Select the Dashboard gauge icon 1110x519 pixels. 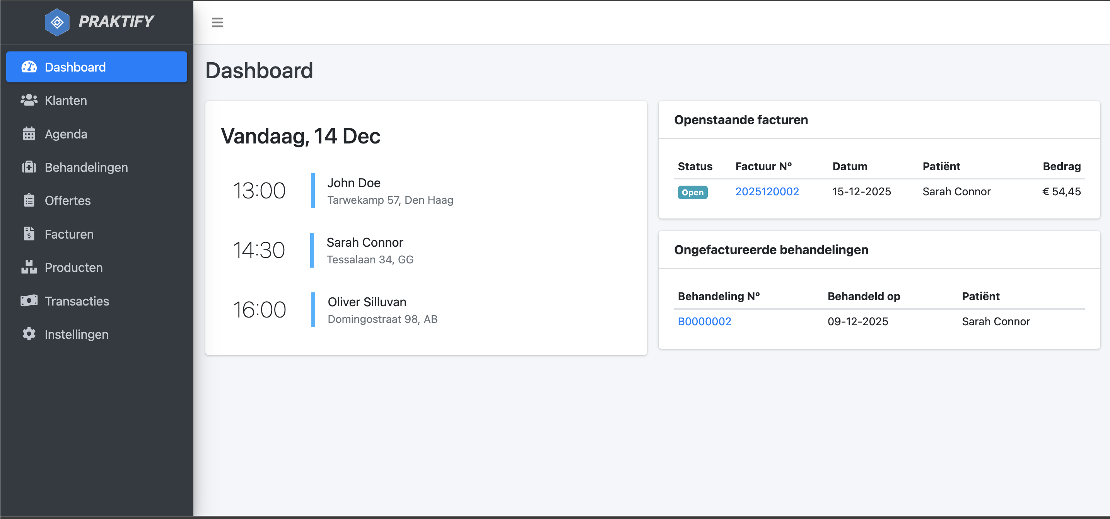(x=29, y=67)
